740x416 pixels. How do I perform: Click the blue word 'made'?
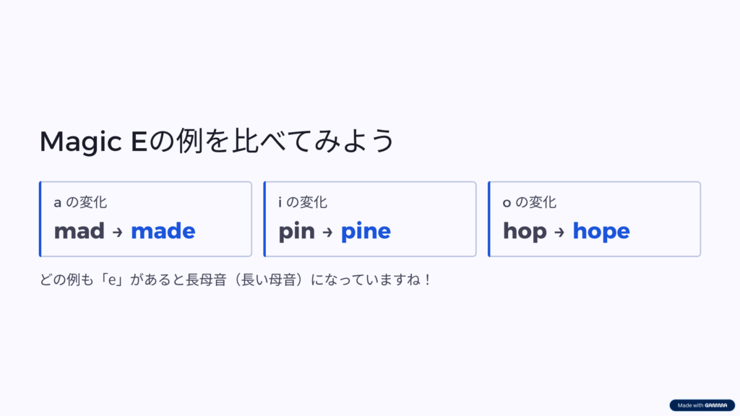(163, 230)
